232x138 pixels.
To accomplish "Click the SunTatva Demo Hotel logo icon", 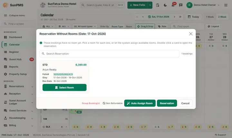I will pos(43,5).
